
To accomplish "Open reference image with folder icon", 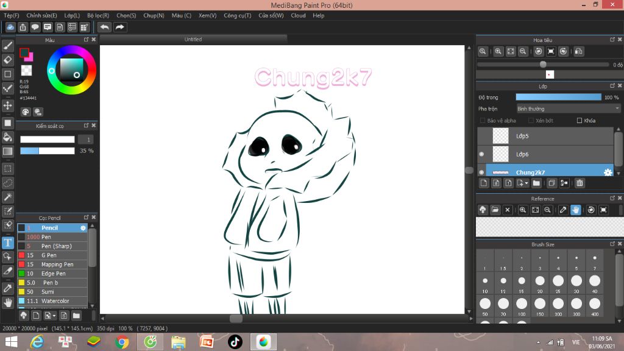I will click(x=495, y=210).
